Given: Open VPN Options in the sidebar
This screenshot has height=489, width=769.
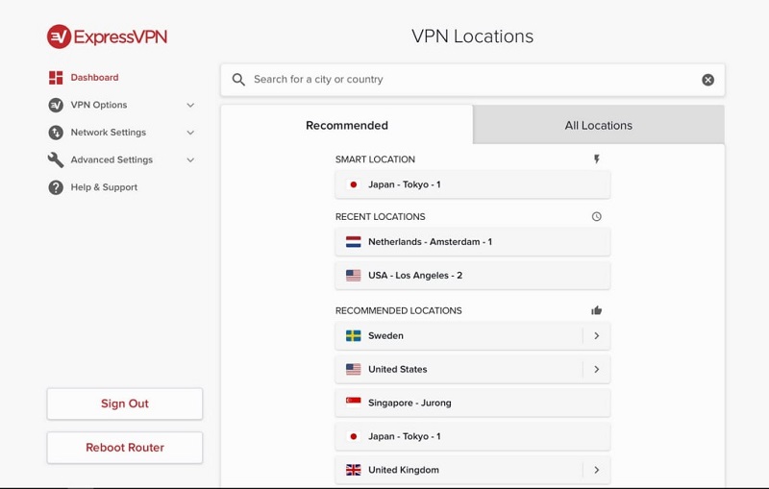Looking at the screenshot, I should click(x=99, y=105).
